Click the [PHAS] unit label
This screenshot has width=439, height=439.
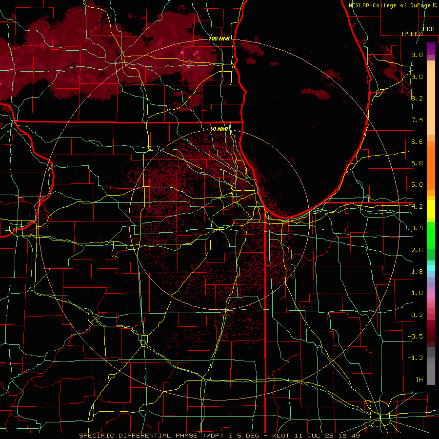pos(412,34)
